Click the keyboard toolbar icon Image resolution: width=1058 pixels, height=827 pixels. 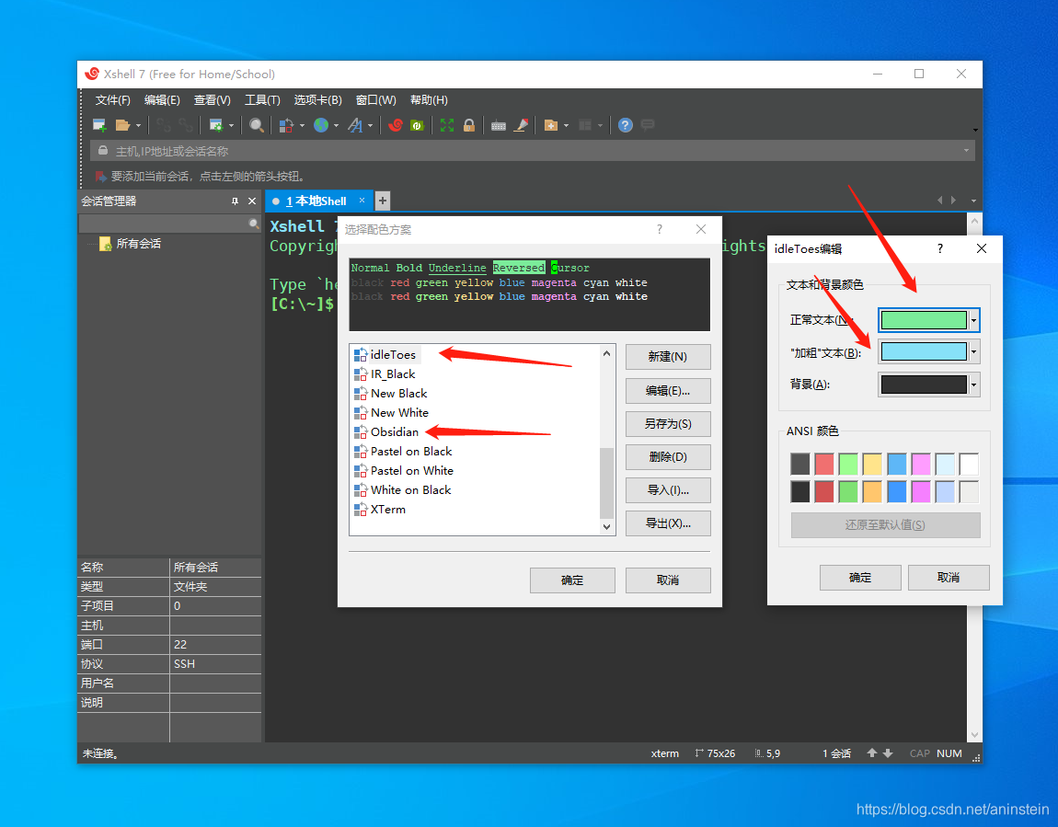[x=499, y=126]
